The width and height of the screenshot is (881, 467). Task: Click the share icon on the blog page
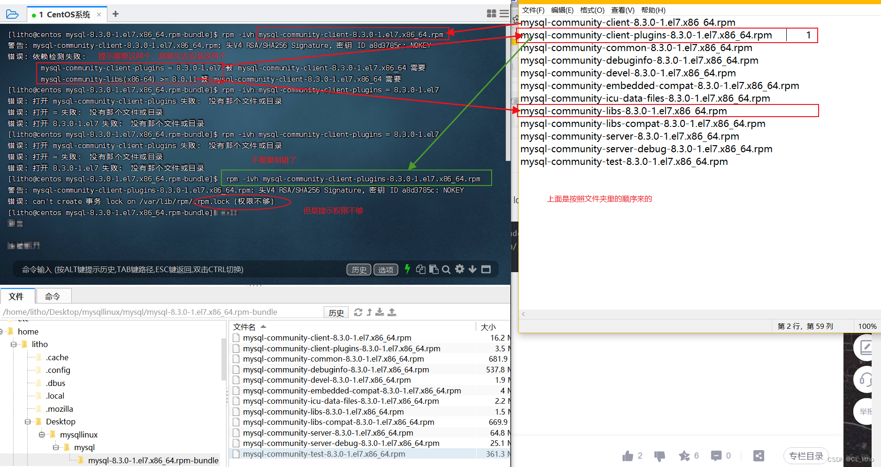[759, 456]
